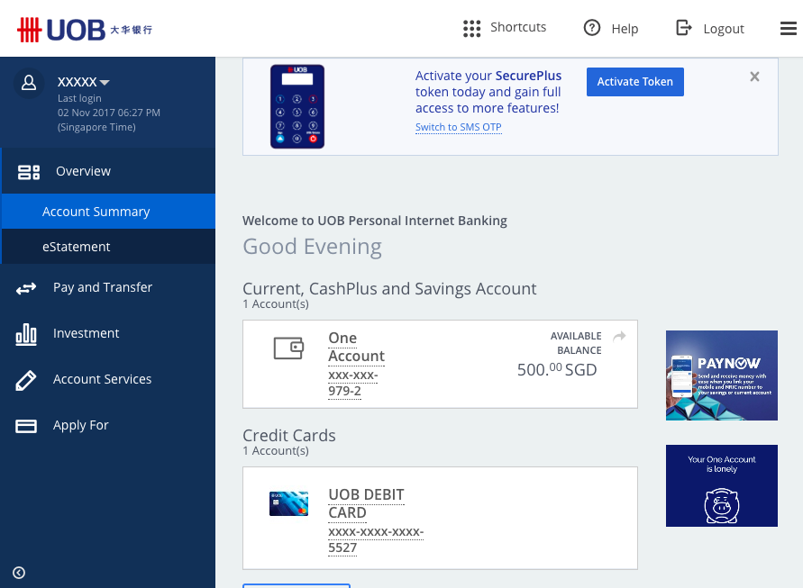Open the Apply For menu
The image size is (803, 588).
[107, 425]
